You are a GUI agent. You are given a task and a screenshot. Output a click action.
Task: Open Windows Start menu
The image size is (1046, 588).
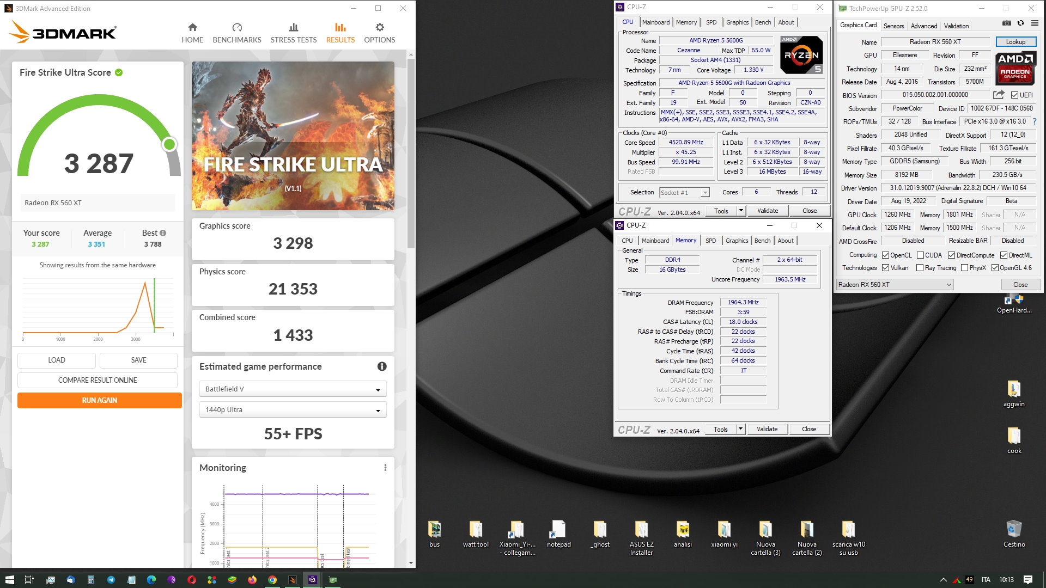pyautogui.click(x=9, y=580)
